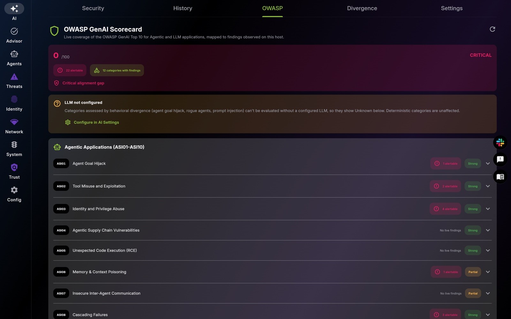Expand the Insecure Inter-Agent Communication row

pos(488,293)
